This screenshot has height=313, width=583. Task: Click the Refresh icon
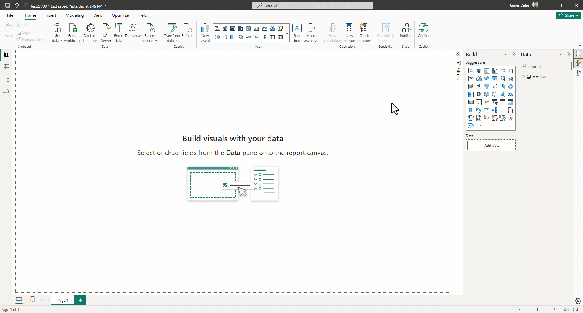188,30
